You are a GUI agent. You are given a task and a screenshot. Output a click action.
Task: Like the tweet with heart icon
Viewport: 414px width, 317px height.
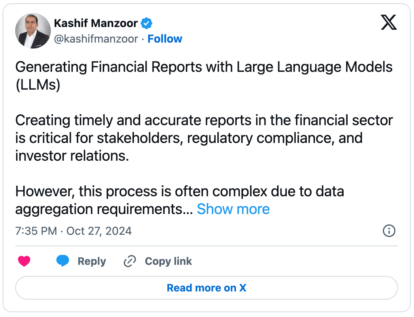click(x=24, y=261)
